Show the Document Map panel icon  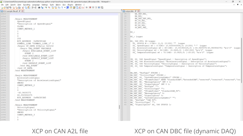(74, 7)
